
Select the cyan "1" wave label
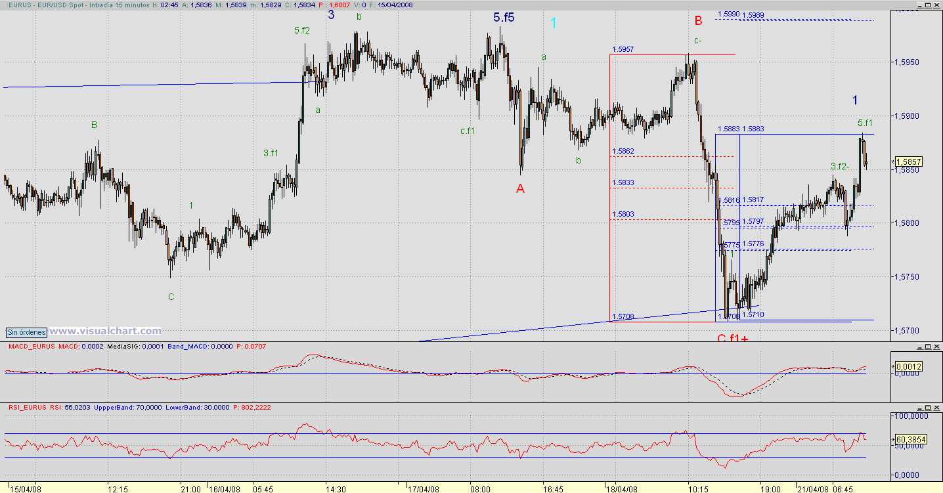(x=554, y=23)
